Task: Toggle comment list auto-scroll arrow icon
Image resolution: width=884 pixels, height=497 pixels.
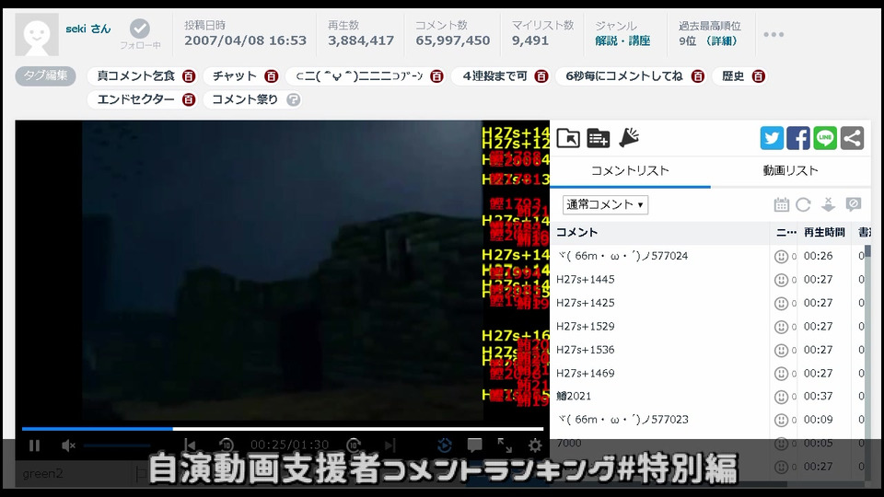Action: [828, 204]
